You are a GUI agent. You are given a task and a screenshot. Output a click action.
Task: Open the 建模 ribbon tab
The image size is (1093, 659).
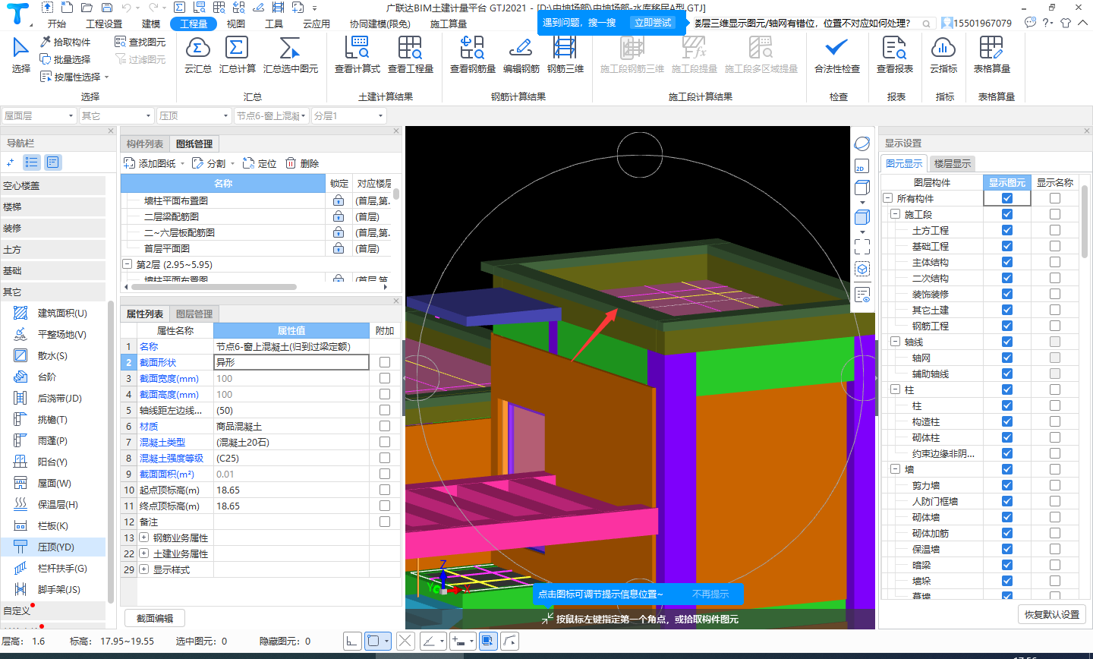point(151,24)
